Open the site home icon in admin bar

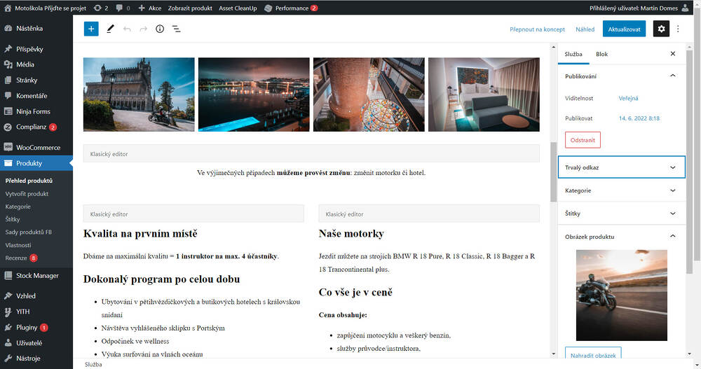8,8
